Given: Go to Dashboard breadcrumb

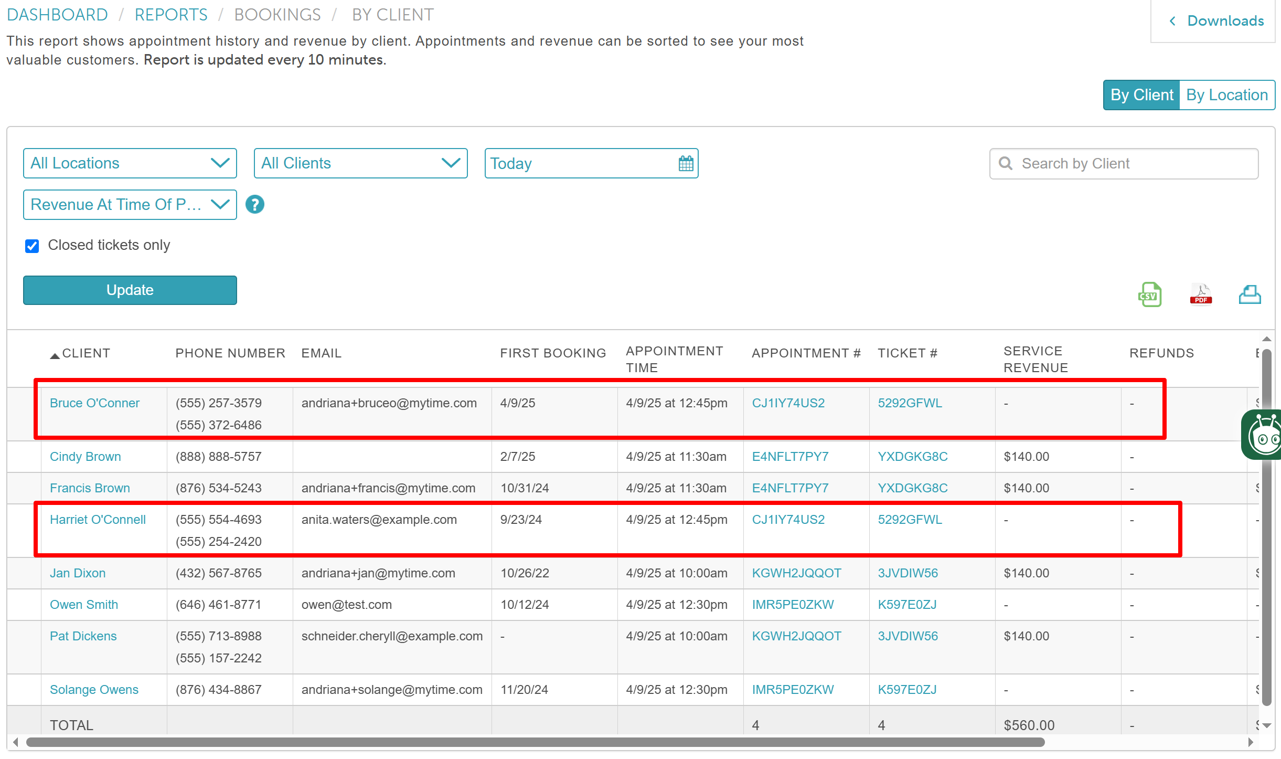Looking at the screenshot, I should pyautogui.click(x=57, y=15).
